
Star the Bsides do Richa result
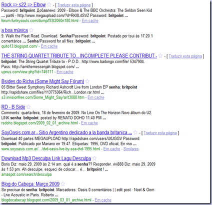coord(87,81)
